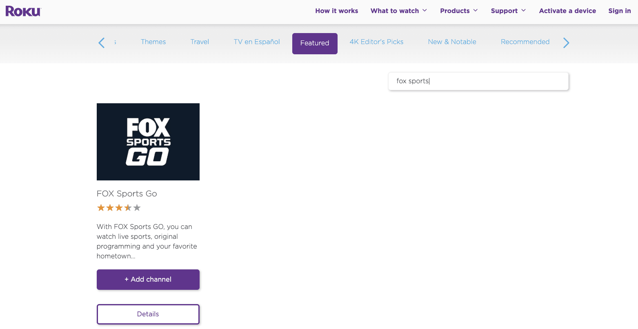638x329 pixels.
Task: Switch to the Recommended category
Action: click(525, 42)
